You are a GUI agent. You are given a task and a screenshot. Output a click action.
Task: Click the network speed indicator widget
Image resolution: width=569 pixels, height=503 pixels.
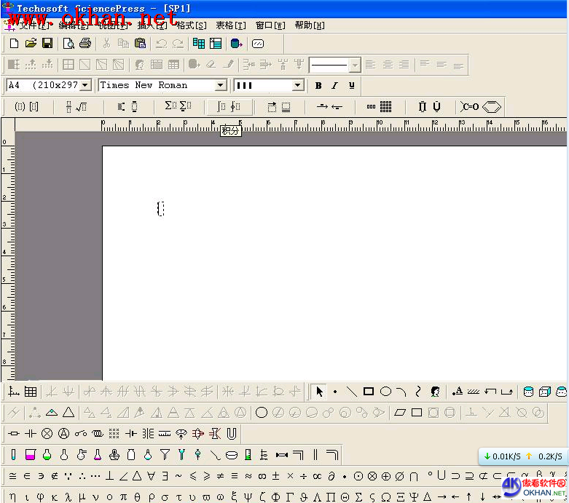click(x=522, y=456)
